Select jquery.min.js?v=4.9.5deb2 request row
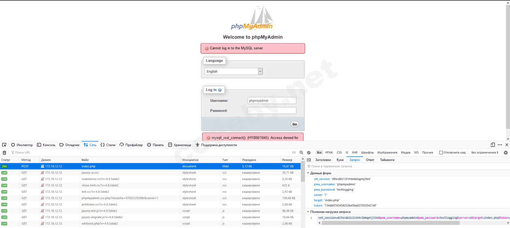The height and width of the screenshot is (228, 510). (x=150, y=211)
